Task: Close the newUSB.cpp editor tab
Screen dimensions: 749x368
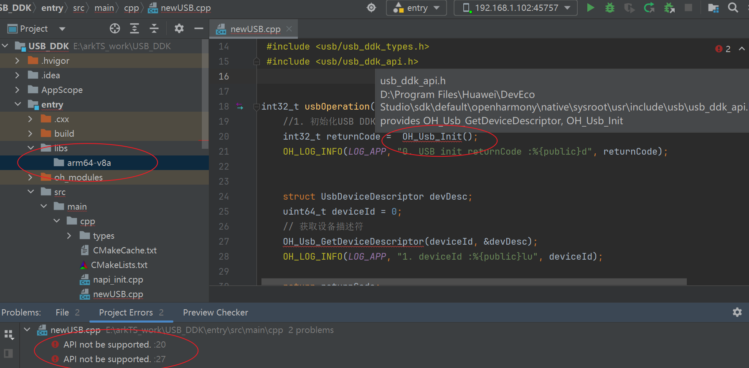Action: [x=289, y=29]
